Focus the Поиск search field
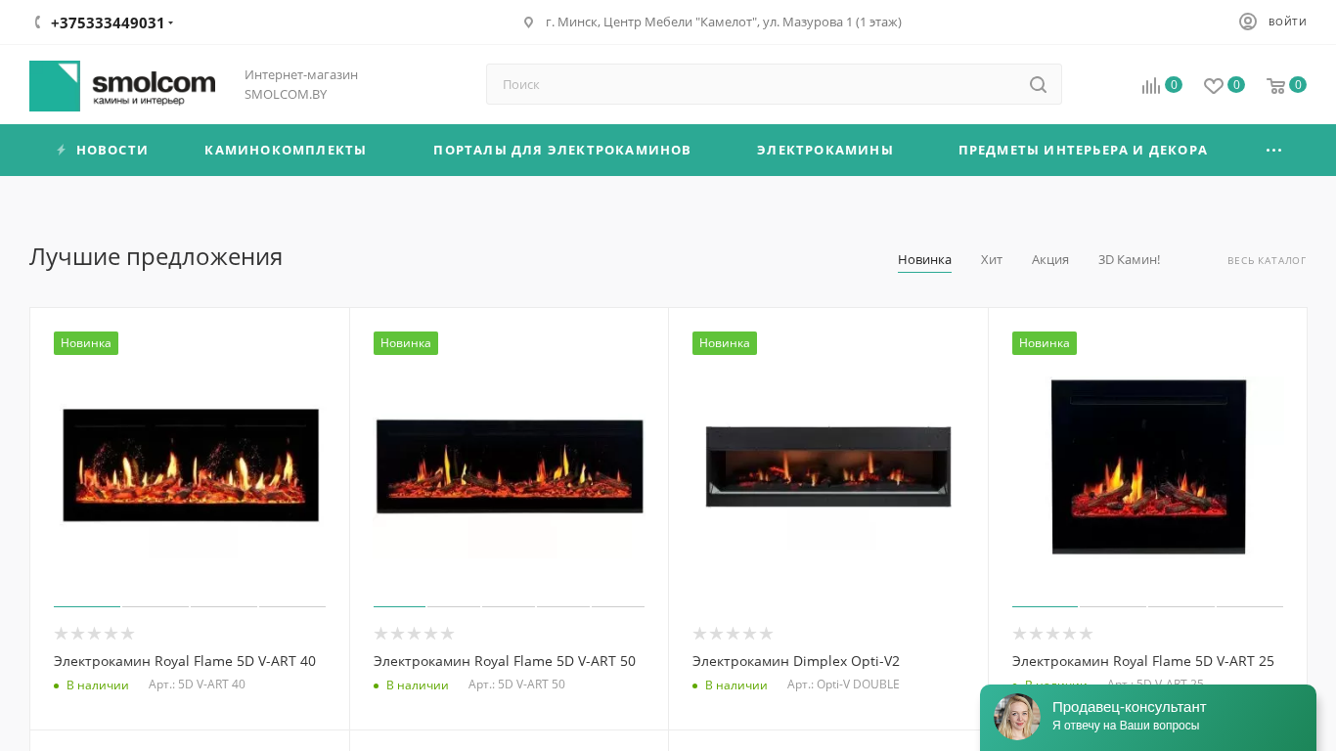 click(774, 84)
